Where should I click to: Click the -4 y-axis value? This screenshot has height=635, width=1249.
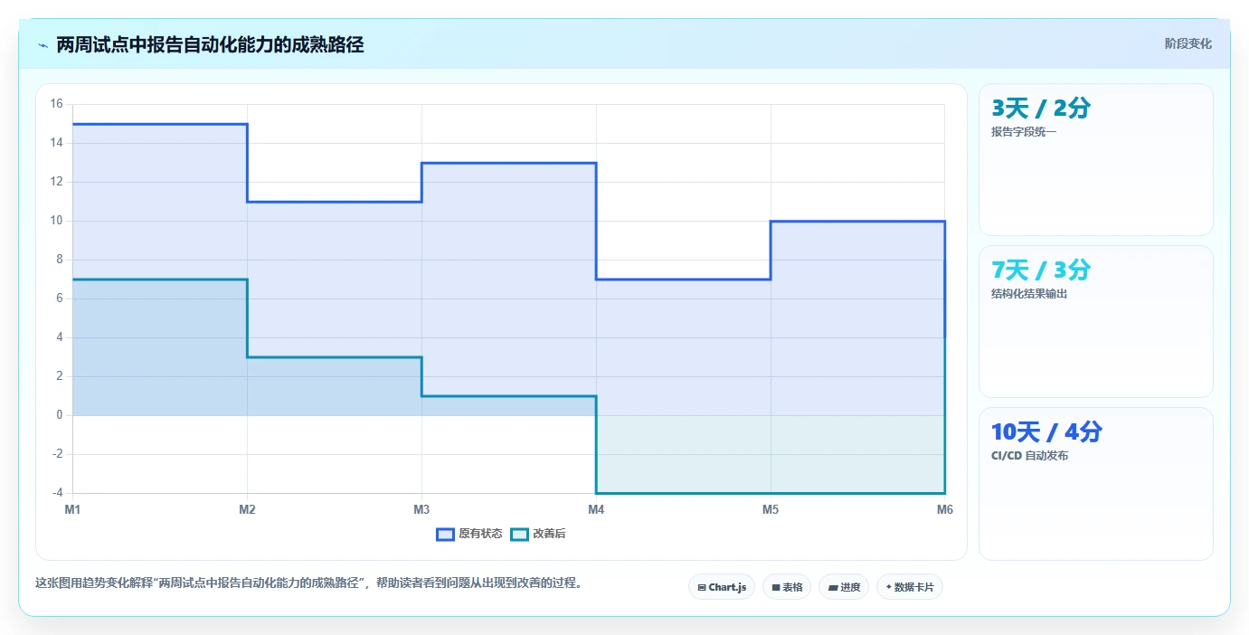tap(56, 493)
